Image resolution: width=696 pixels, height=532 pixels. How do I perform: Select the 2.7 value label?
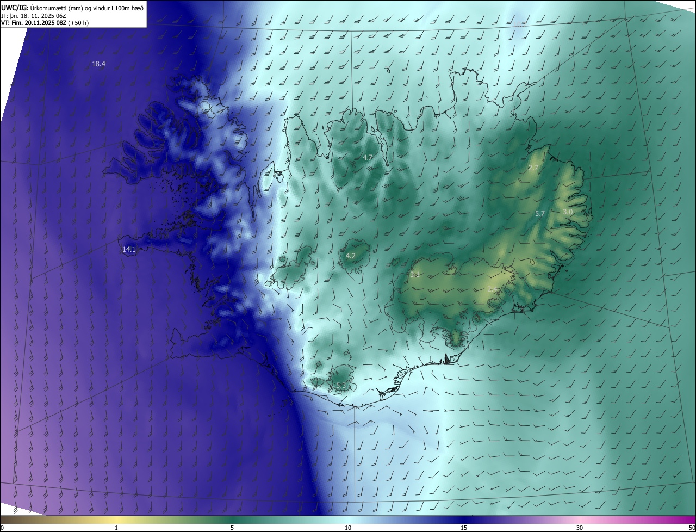(533, 168)
